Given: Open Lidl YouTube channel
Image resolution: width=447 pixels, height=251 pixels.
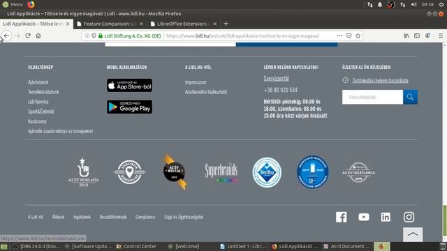Looking at the screenshot, I should coord(364,217).
